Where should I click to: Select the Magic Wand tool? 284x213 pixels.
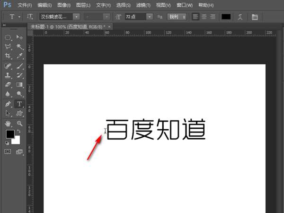pyautogui.click(x=19, y=46)
